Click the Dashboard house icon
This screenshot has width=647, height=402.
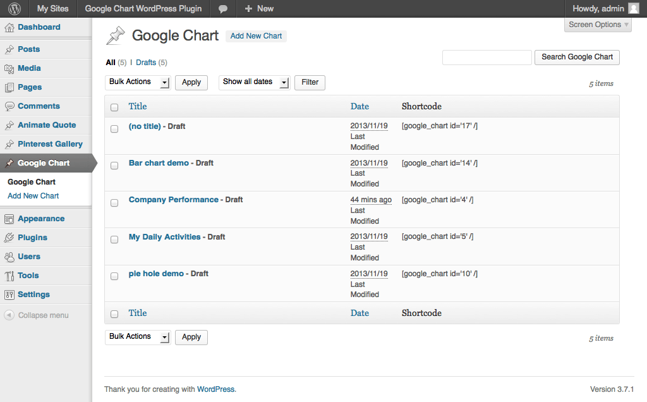[9, 27]
